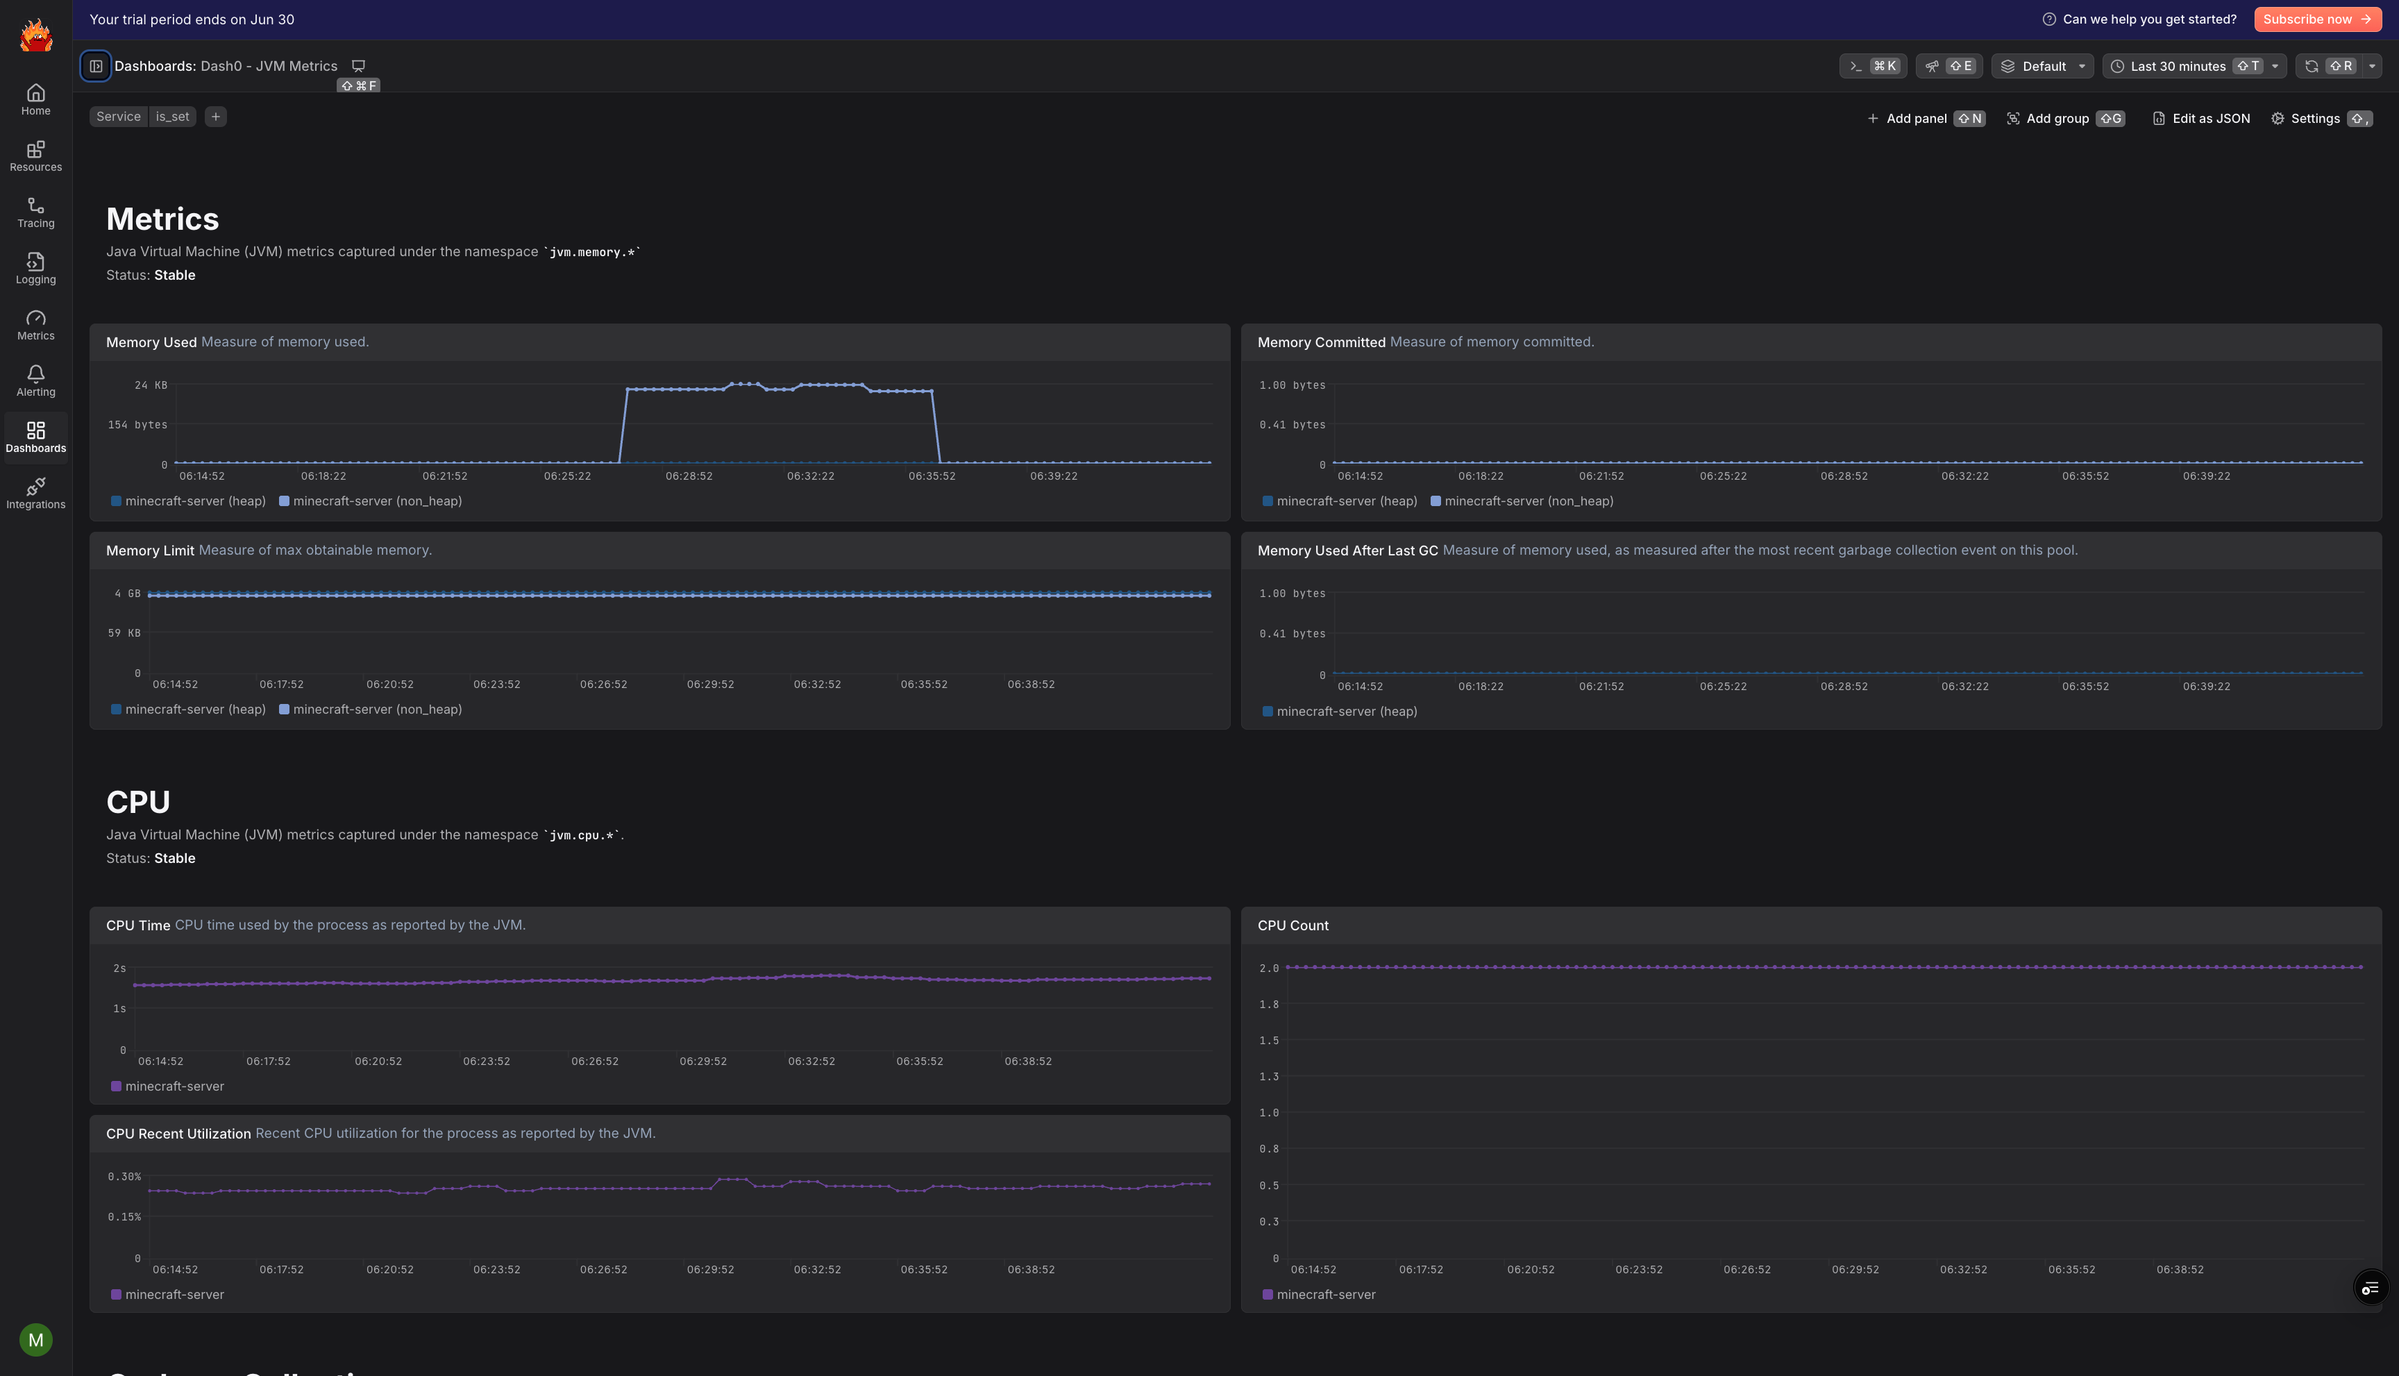The image size is (2399, 1376).
Task: Toggle non_heap series in Memory Used legend
Action: [x=377, y=502]
